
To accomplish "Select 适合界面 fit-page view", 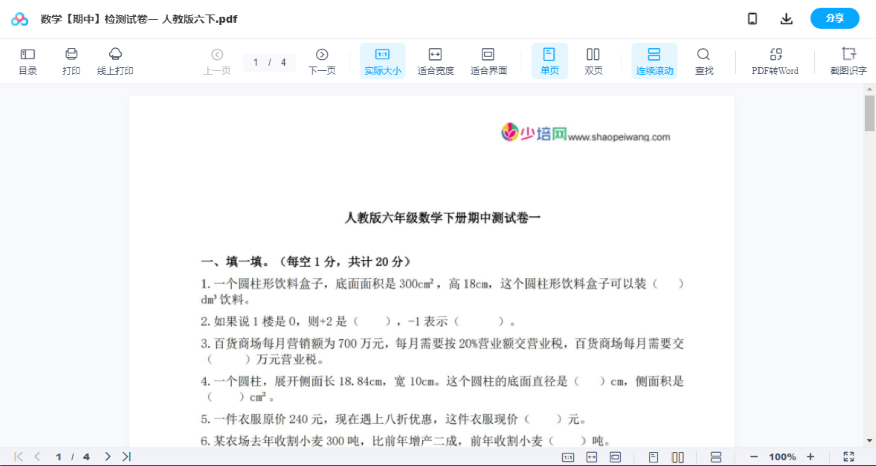I will click(488, 60).
